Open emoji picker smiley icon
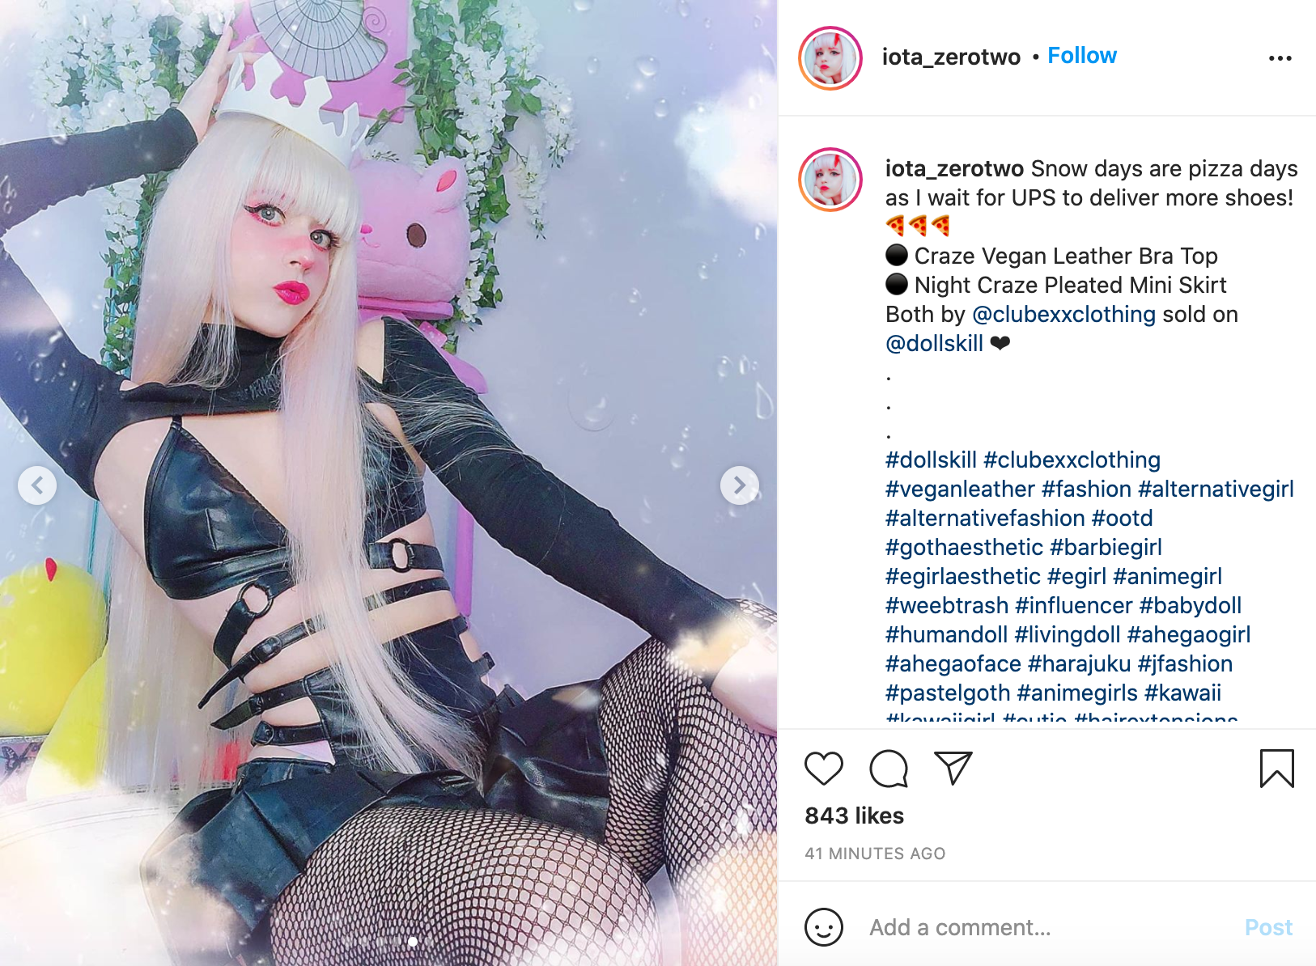Image resolution: width=1316 pixels, height=966 pixels. (x=824, y=927)
